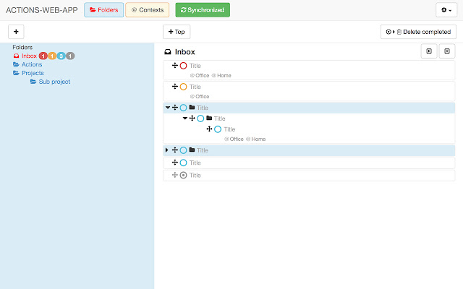Click move handle of the nested sub-project
Image resolution: width=463 pixels, height=289 pixels.
pos(192,118)
